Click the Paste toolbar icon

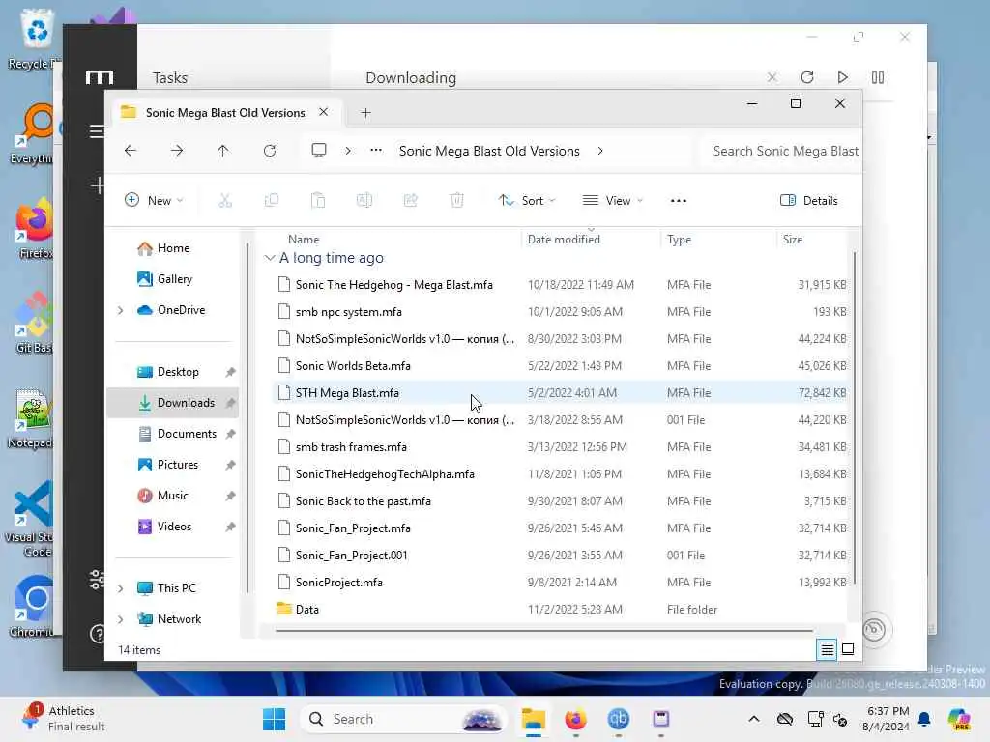[x=317, y=201]
